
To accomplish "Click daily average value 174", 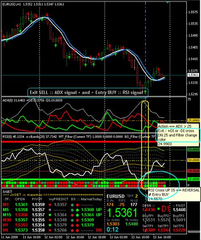I will pyautogui.click(x=110, y=205).
